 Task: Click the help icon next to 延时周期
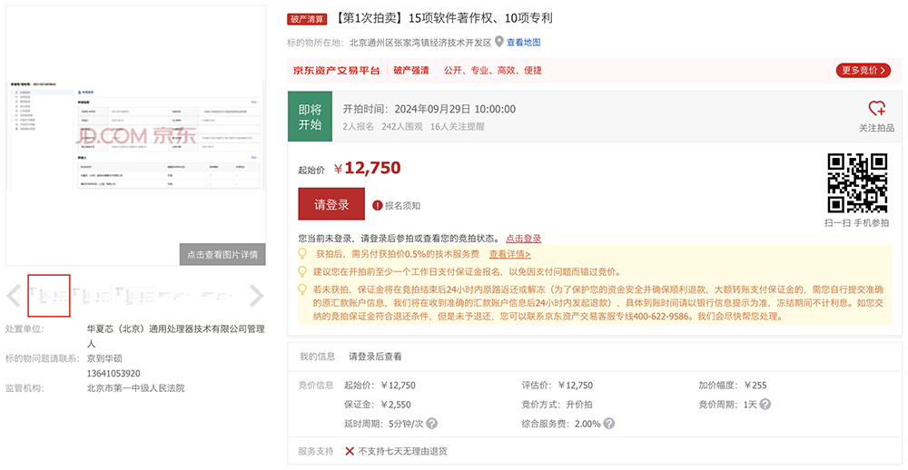point(431,424)
